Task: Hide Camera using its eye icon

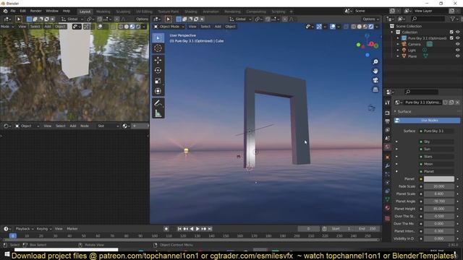Action: click(x=457, y=44)
